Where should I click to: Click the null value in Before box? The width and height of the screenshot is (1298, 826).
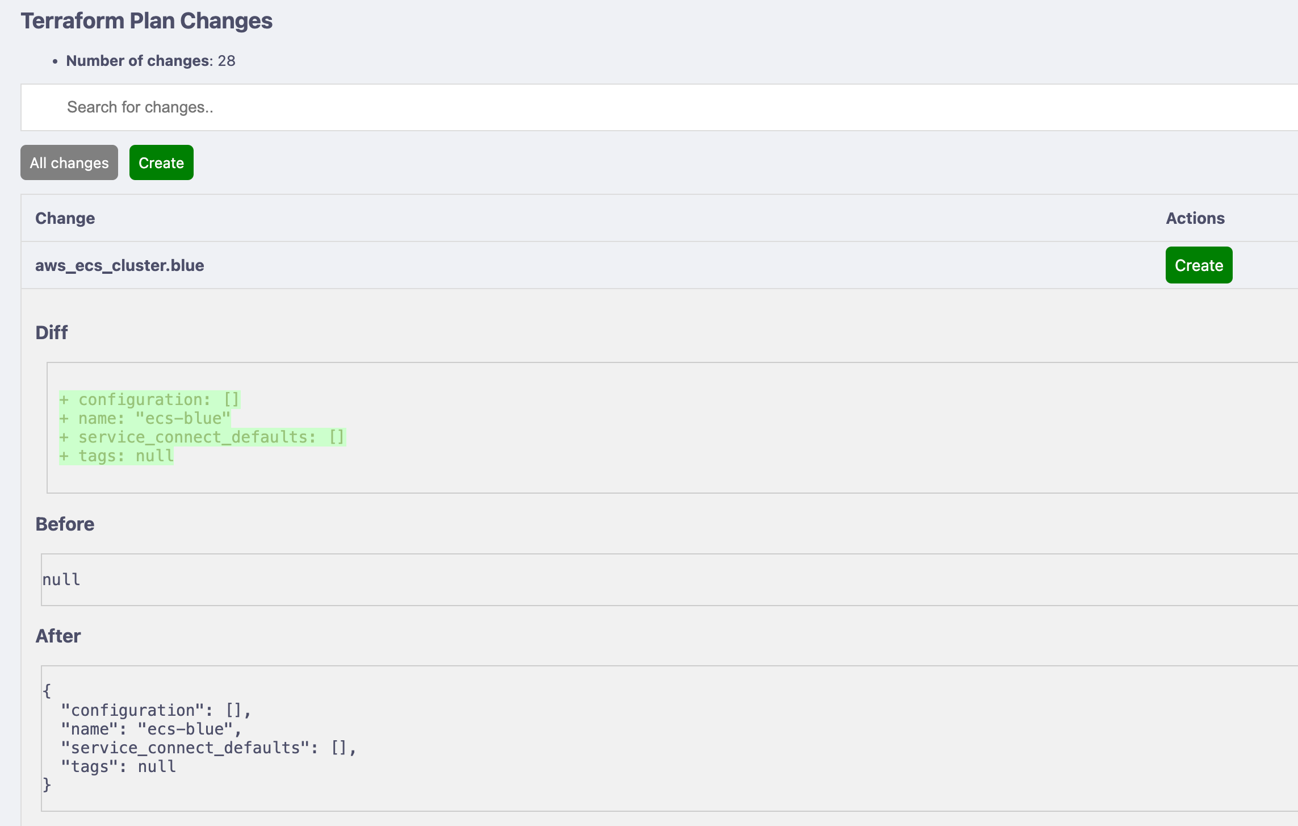[x=61, y=579]
